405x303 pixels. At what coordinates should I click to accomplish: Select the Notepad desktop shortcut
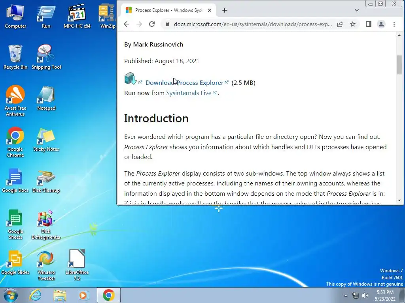point(46,98)
